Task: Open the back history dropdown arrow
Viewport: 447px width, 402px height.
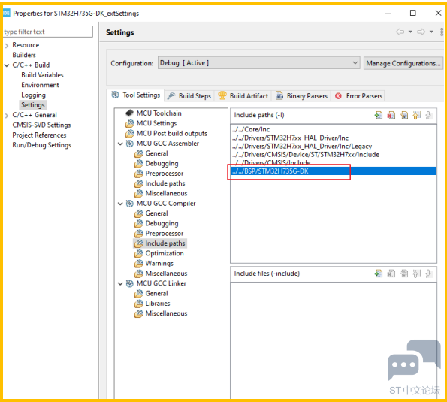Action: tap(410, 32)
